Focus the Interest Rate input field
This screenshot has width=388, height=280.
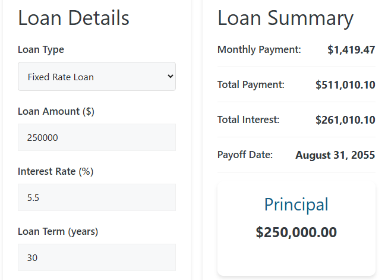point(97,197)
